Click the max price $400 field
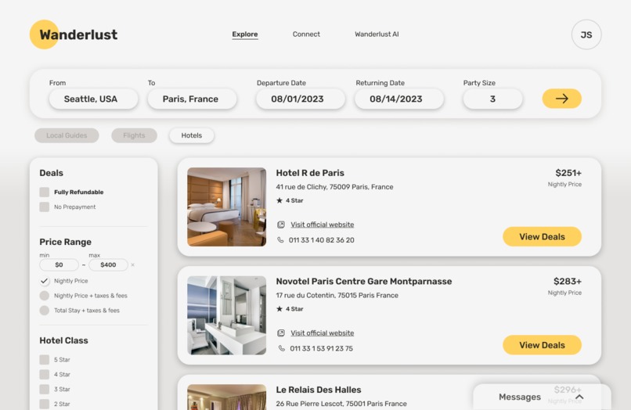This screenshot has height=410, width=631. pyautogui.click(x=108, y=264)
